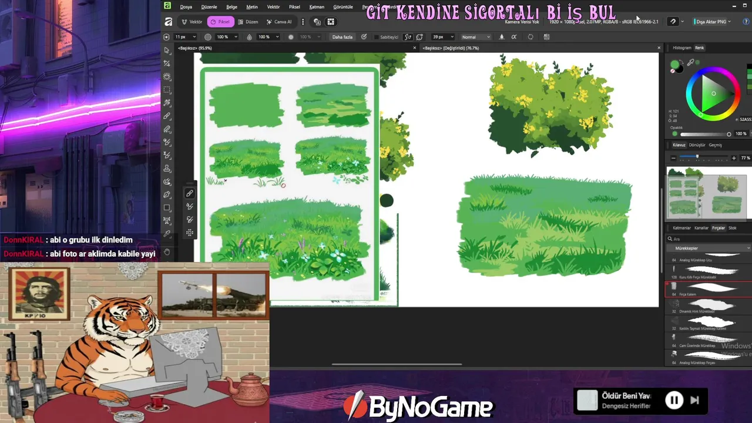752x423 pixels.
Task: Toggle the protect alpha icon
Action: click(x=515, y=37)
